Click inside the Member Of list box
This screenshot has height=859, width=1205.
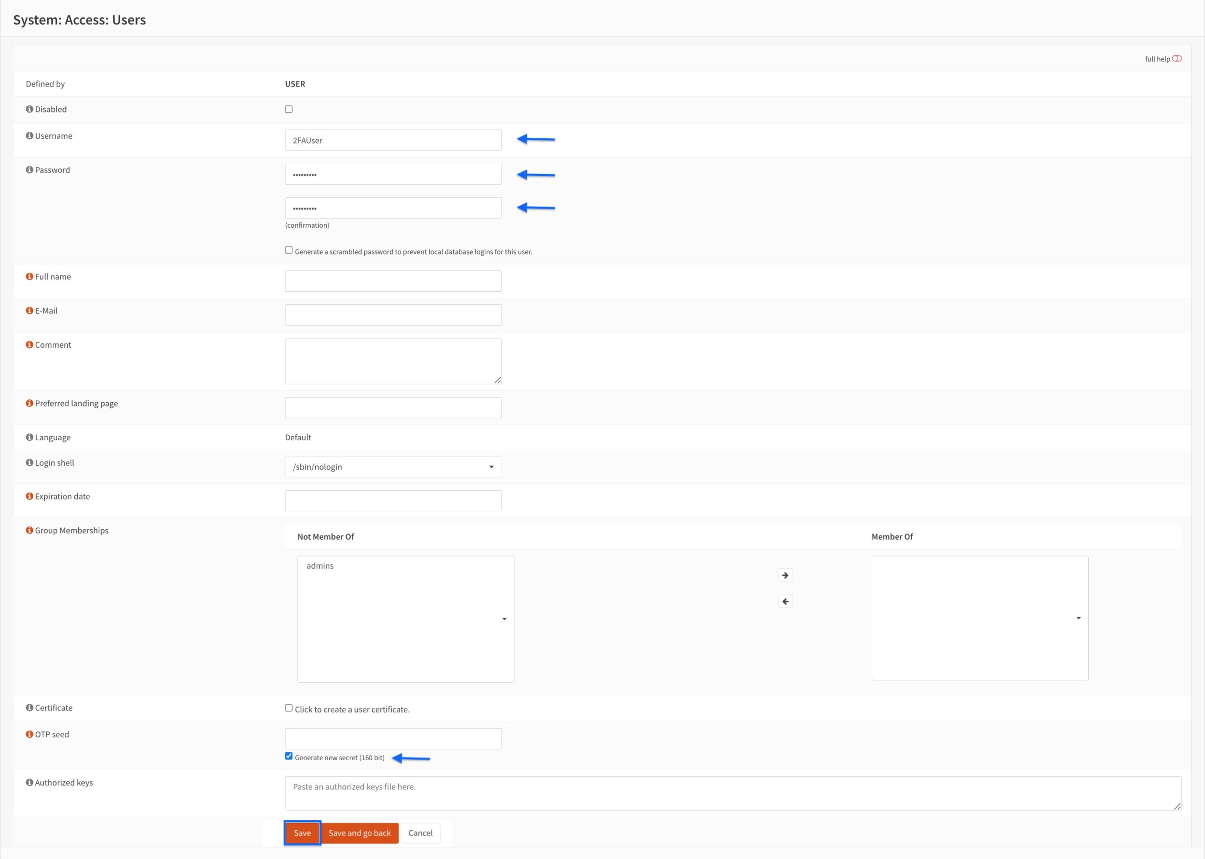point(980,618)
